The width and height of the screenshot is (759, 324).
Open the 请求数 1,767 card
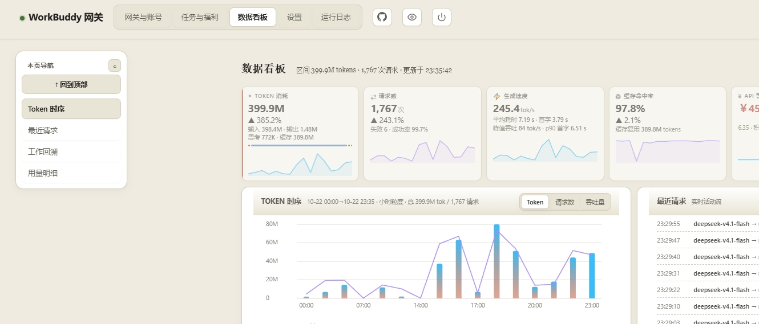point(423,134)
